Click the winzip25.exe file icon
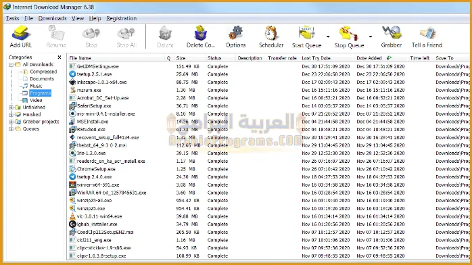The height and width of the screenshot is (265, 472). coord(72,208)
